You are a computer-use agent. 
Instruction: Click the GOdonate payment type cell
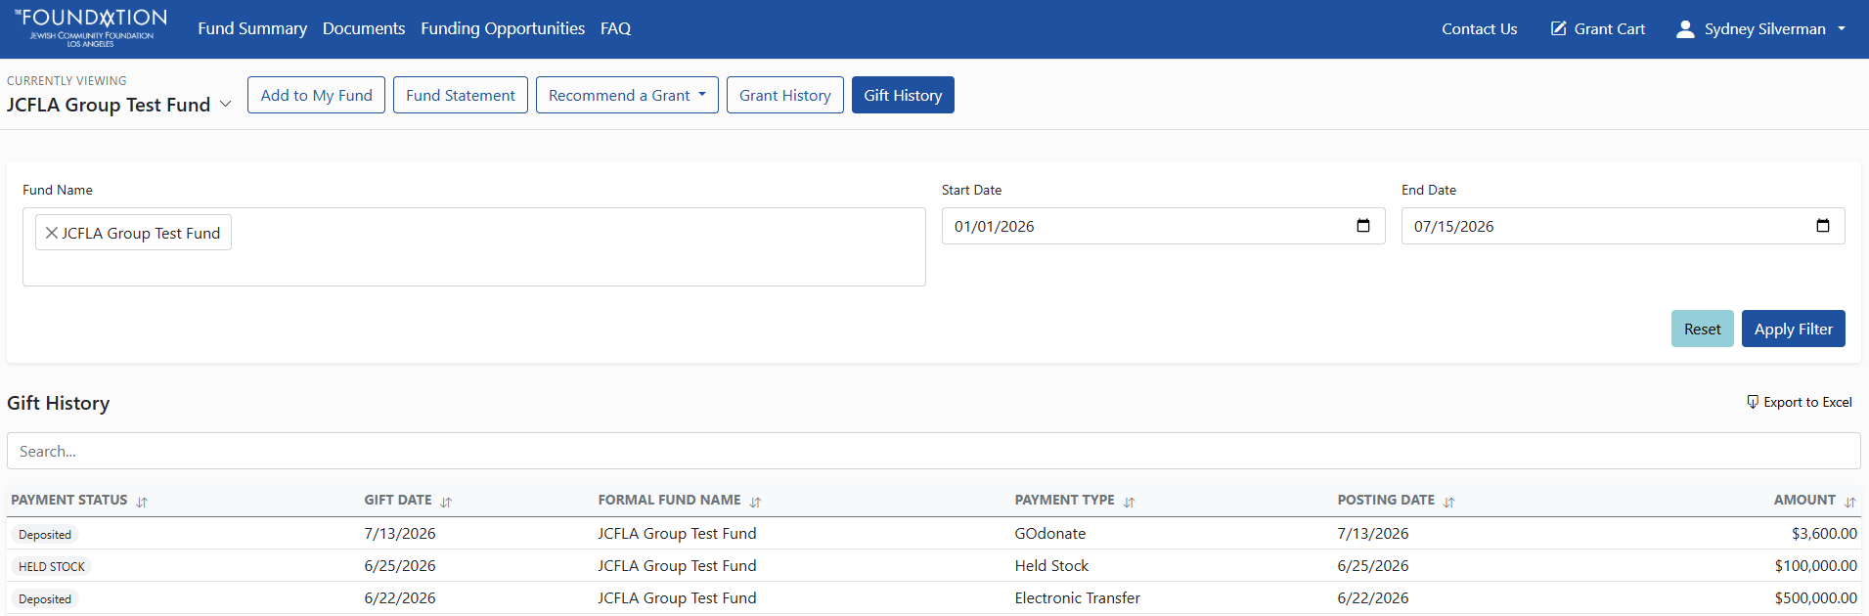pos(1050,533)
